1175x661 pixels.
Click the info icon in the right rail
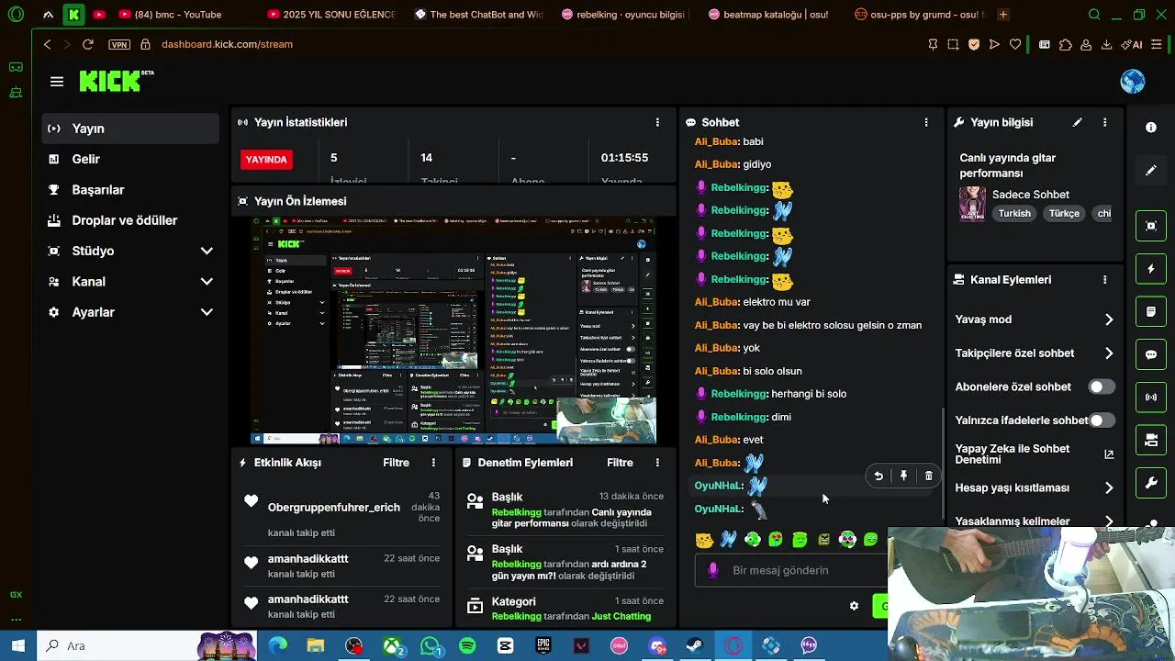tap(1151, 128)
